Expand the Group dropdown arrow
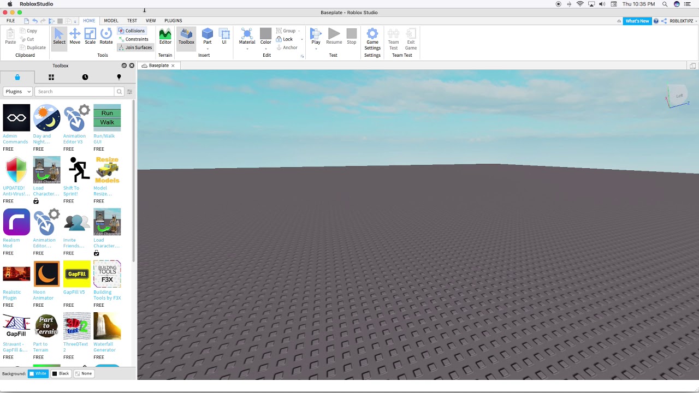Image resolution: width=699 pixels, height=393 pixels. click(299, 31)
